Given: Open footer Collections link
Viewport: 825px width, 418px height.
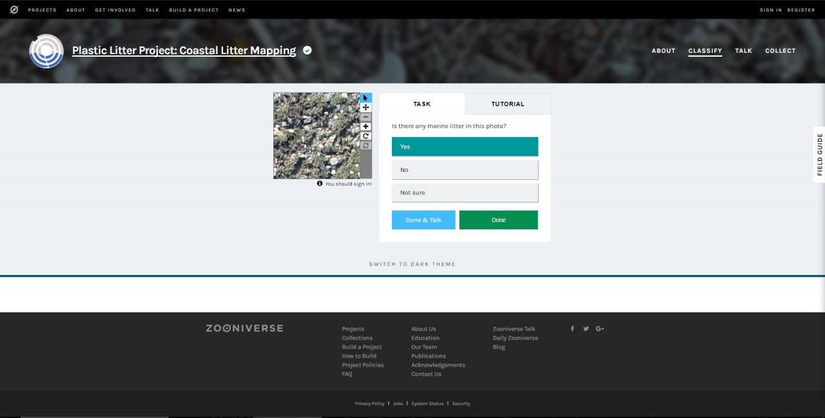Looking at the screenshot, I should [357, 338].
